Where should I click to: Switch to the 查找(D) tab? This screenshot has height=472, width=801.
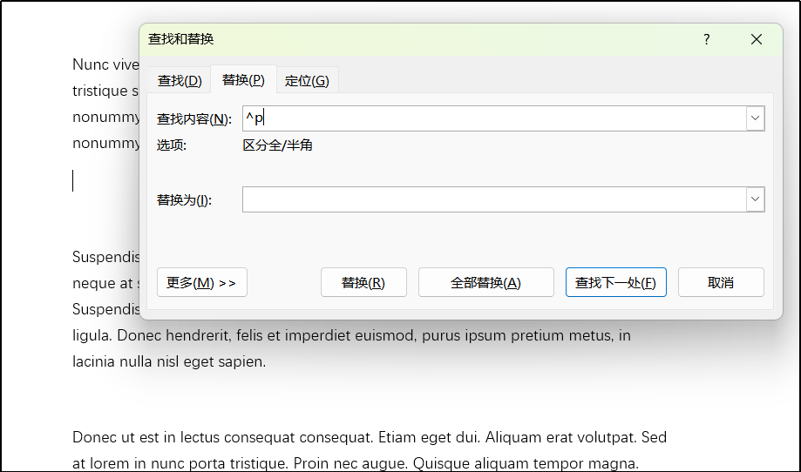(x=180, y=81)
